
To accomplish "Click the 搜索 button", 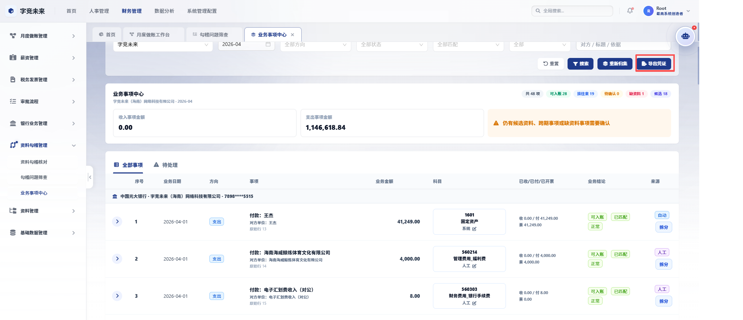I will (x=580, y=63).
